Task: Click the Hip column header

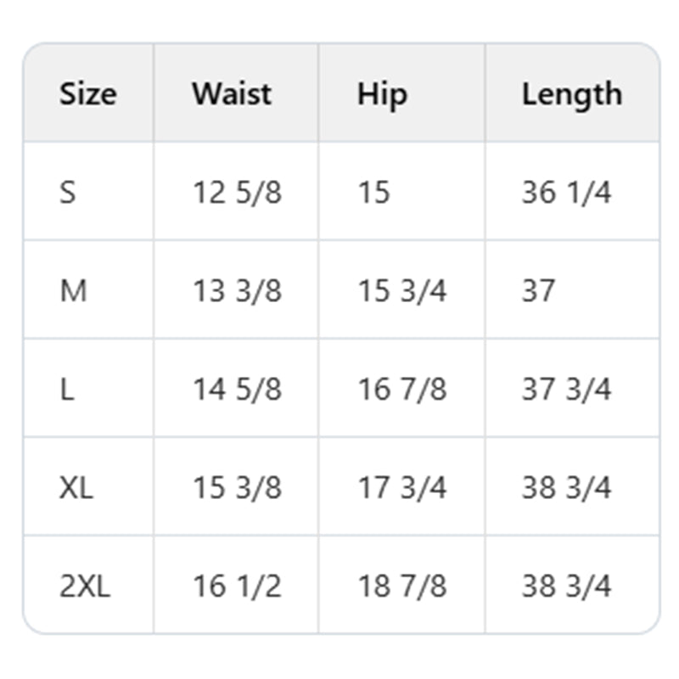Action: 382,93
